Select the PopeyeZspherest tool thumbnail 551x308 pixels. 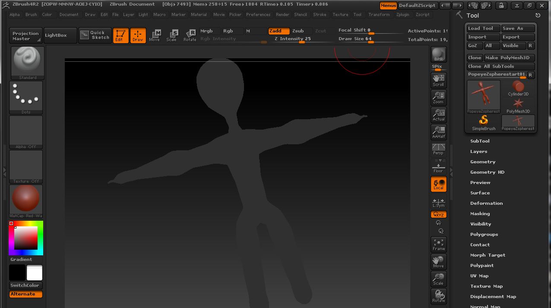click(x=483, y=95)
